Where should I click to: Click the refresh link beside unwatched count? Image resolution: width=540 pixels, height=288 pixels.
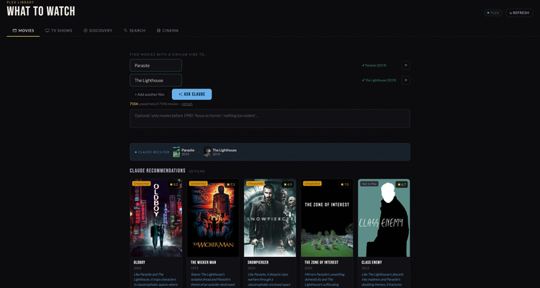pos(187,104)
